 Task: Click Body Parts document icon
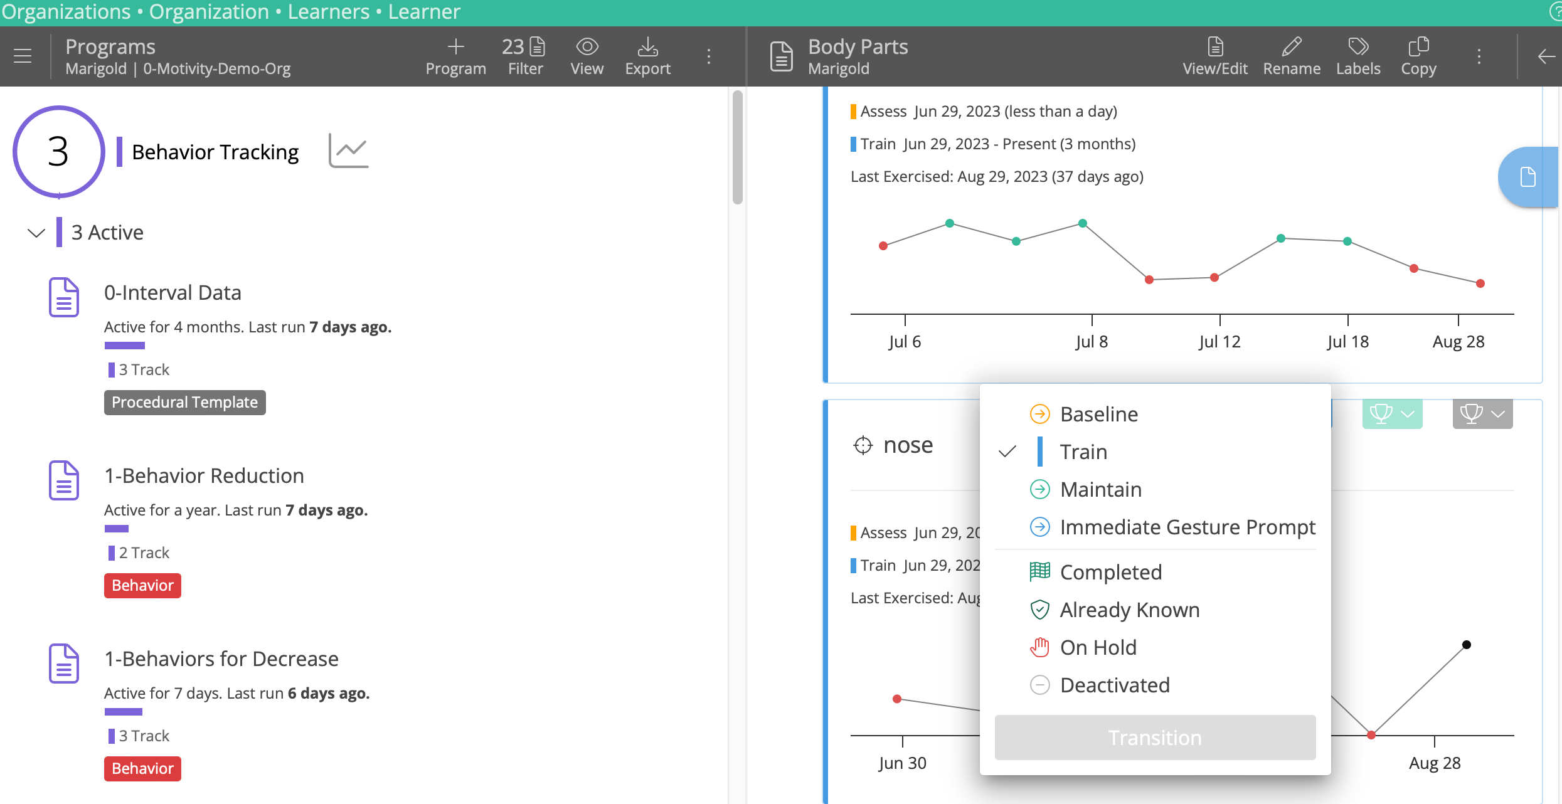click(782, 56)
